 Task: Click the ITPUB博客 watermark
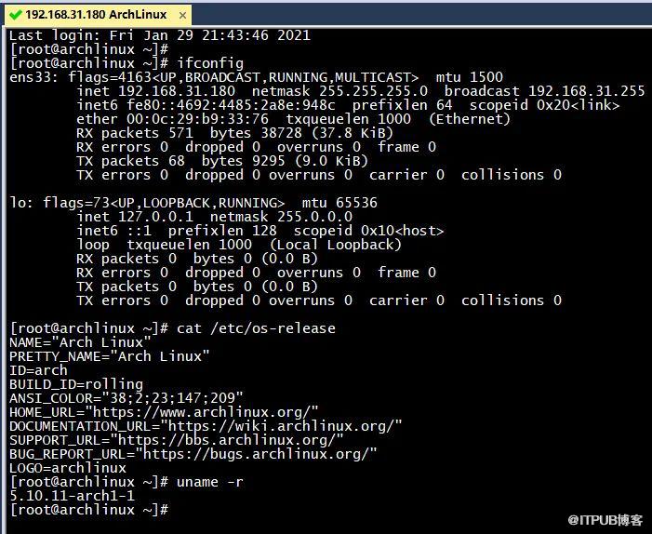click(x=605, y=520)
